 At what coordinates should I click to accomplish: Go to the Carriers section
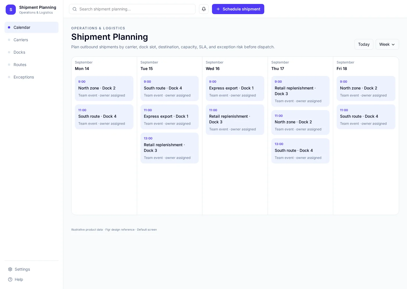click(31, 40)
